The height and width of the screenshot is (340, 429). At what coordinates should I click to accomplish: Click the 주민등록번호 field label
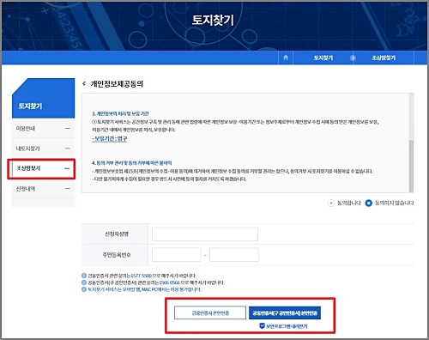pos(117,255)
